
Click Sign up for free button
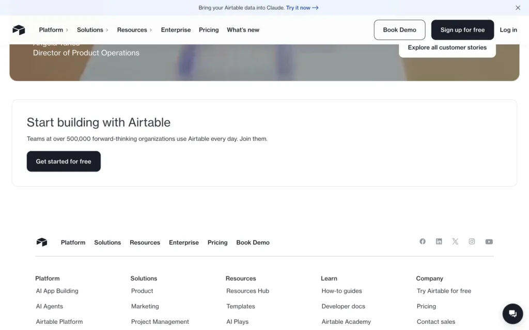pyautogui.click(x=462, y=30)
